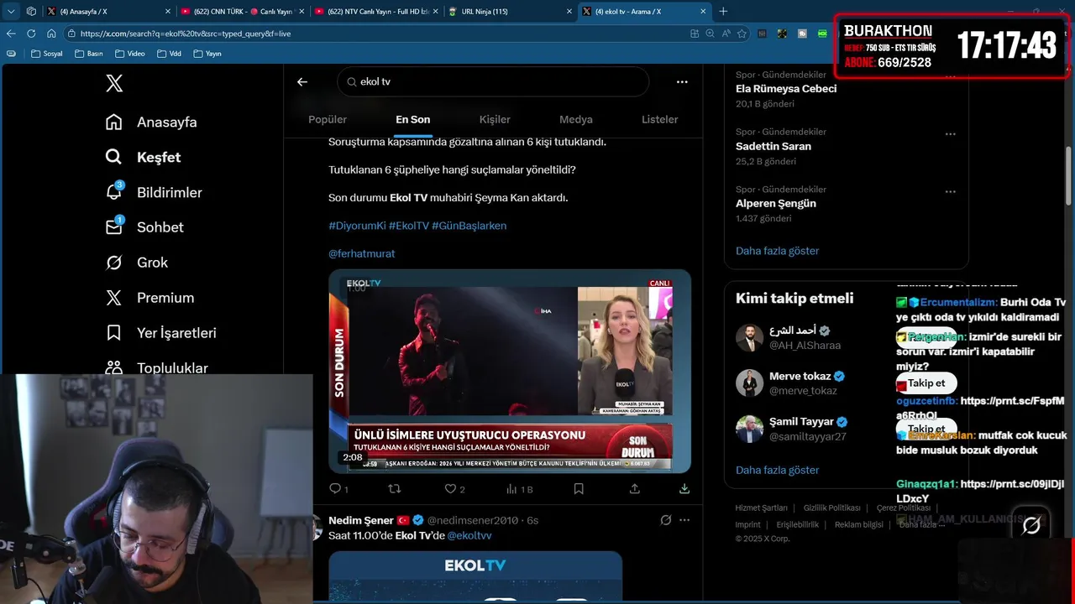Open Premium from the sidebar
Viewport: 1075px width, 604px height.
coord(149,298)
